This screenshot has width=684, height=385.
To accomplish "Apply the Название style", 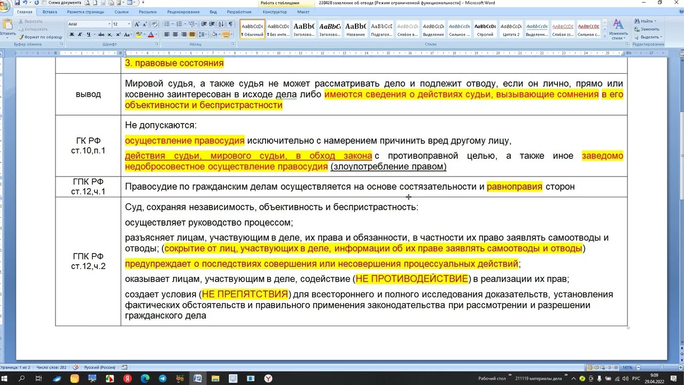I will tap(356, 29).
